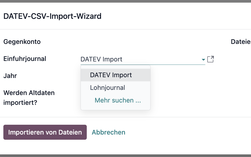
Task: Open the Mehr suchen ... search link
Action: pyautogui.click(x=118, y=100)
